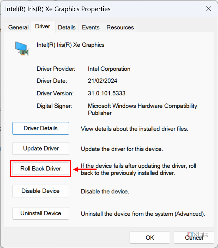The height and width of the screenshot is (248, 218).
Task: Click the roll back description text
Action: click(x=139, y=169)
